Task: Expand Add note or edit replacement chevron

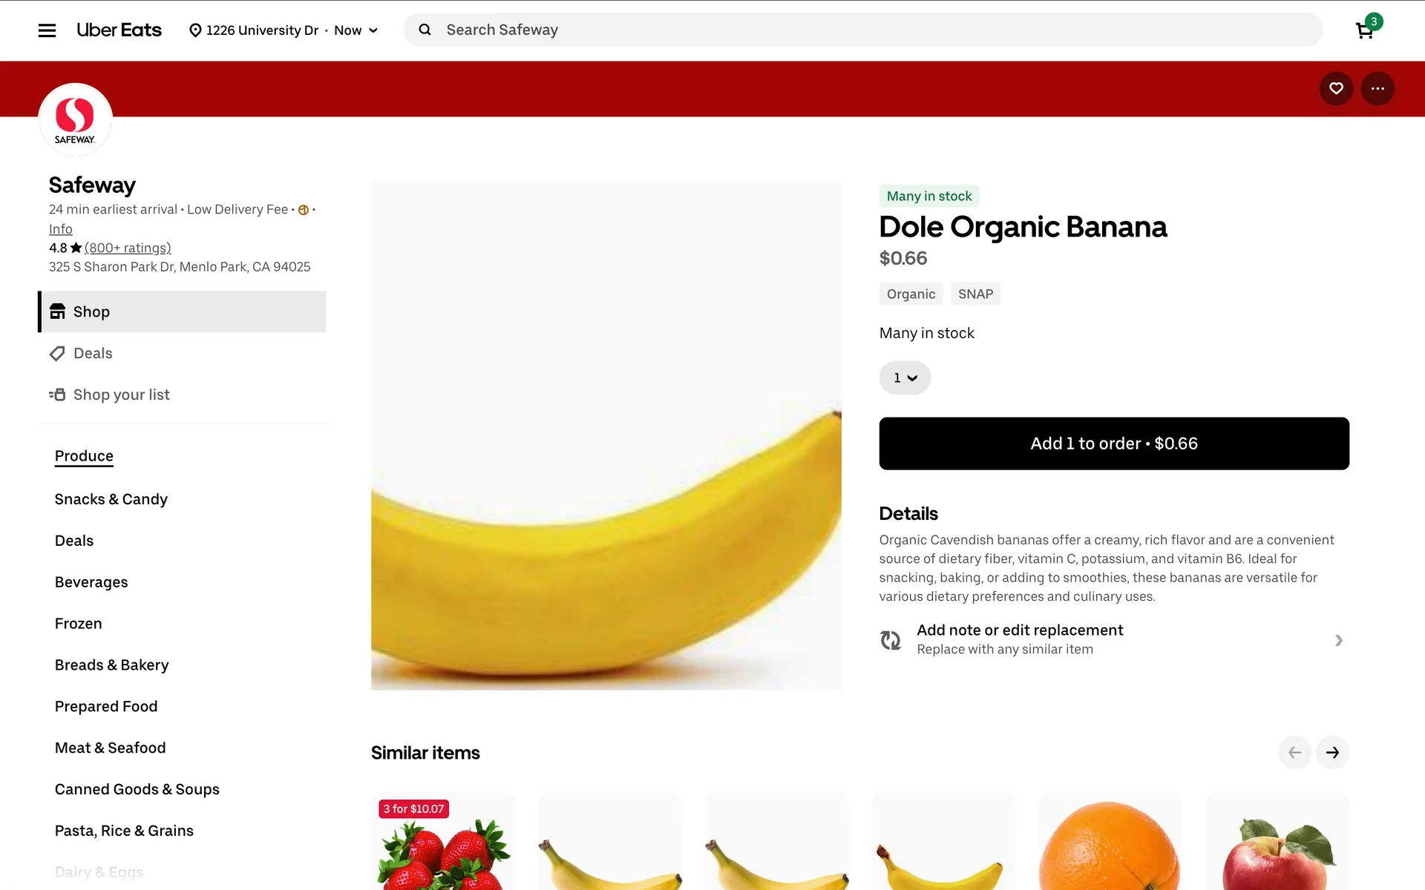Action: [x=1338, y=640]
